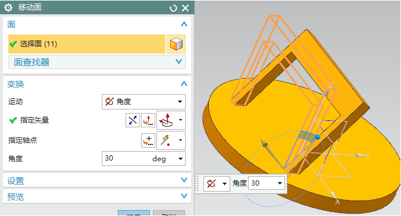Click the blue rotation handle on the model
The height and width of the screenshot is (216, 401).
(318, 137)
